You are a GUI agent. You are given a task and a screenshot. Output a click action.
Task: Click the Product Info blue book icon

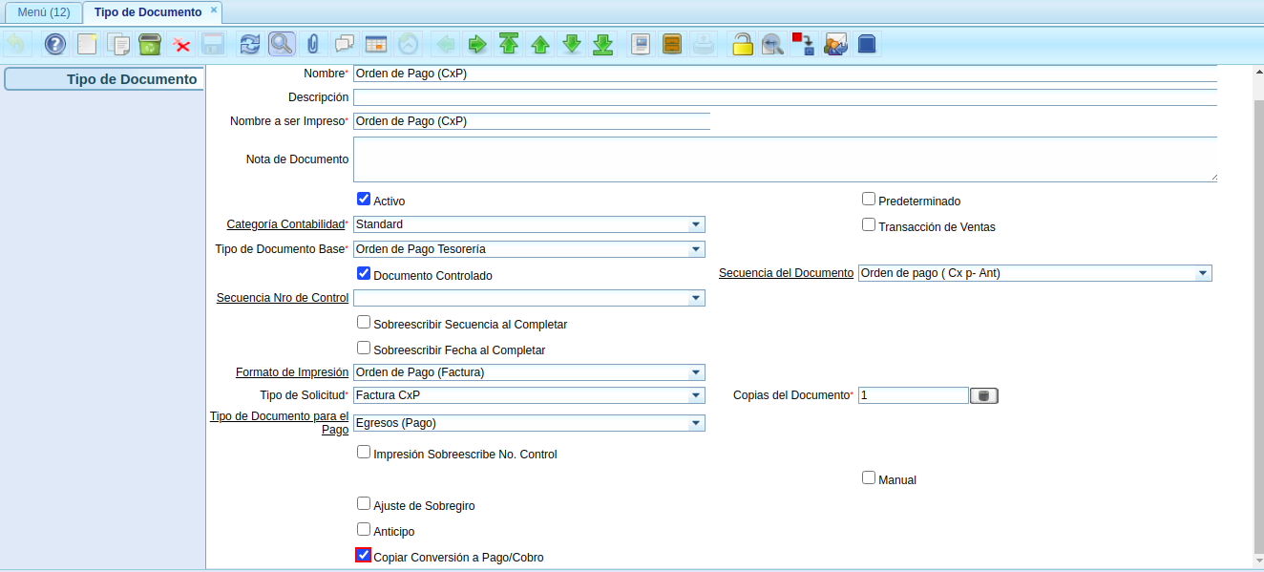867,44
